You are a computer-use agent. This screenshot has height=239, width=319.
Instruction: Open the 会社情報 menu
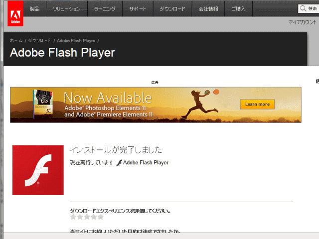point(208,9)
